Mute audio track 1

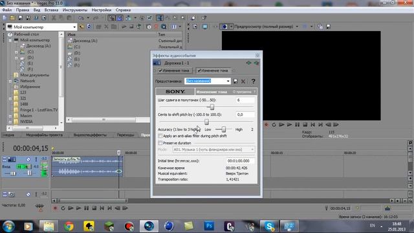28,159
